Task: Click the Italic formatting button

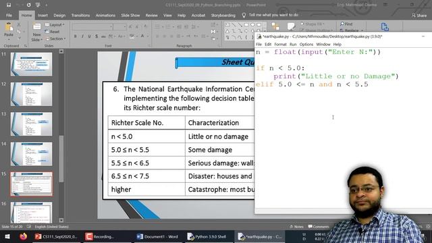Action: coord(82,36)
